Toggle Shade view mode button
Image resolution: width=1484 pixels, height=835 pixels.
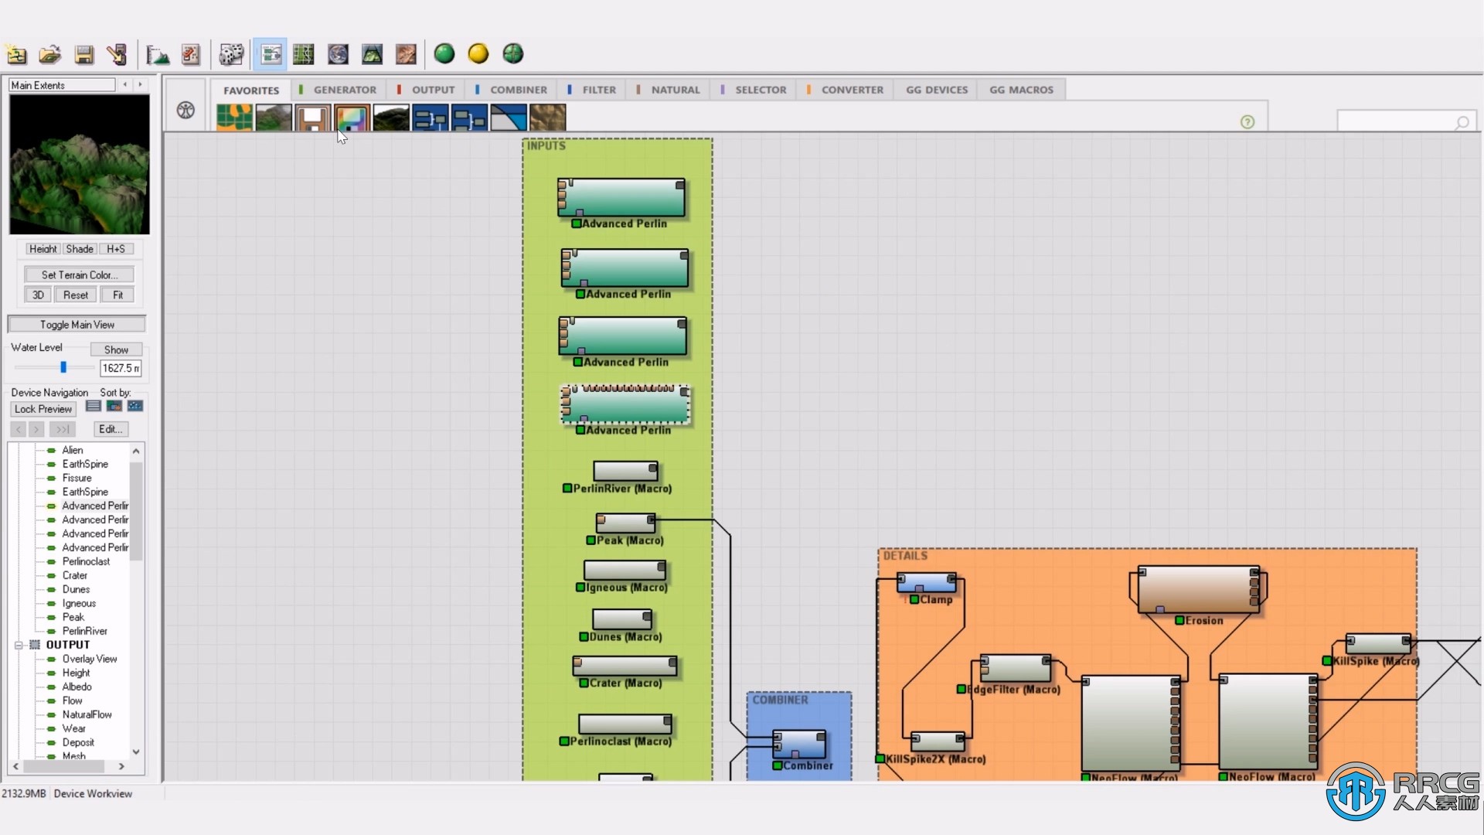coord(79,247)
